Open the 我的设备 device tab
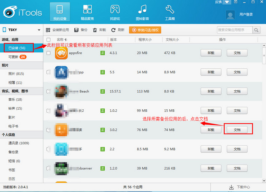 (x=60, y=12)
